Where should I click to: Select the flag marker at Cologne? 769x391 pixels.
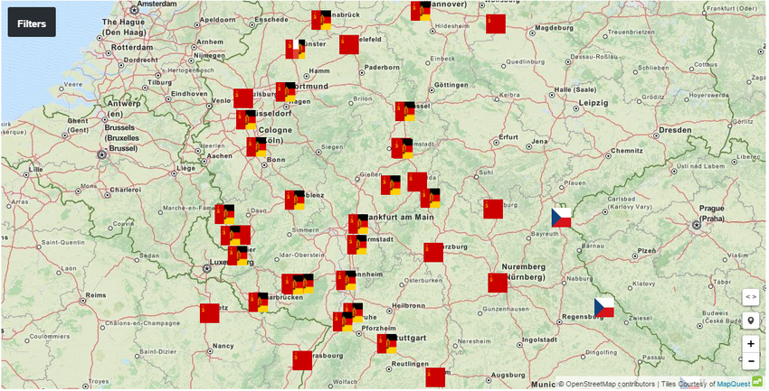[x=256, y=147]
